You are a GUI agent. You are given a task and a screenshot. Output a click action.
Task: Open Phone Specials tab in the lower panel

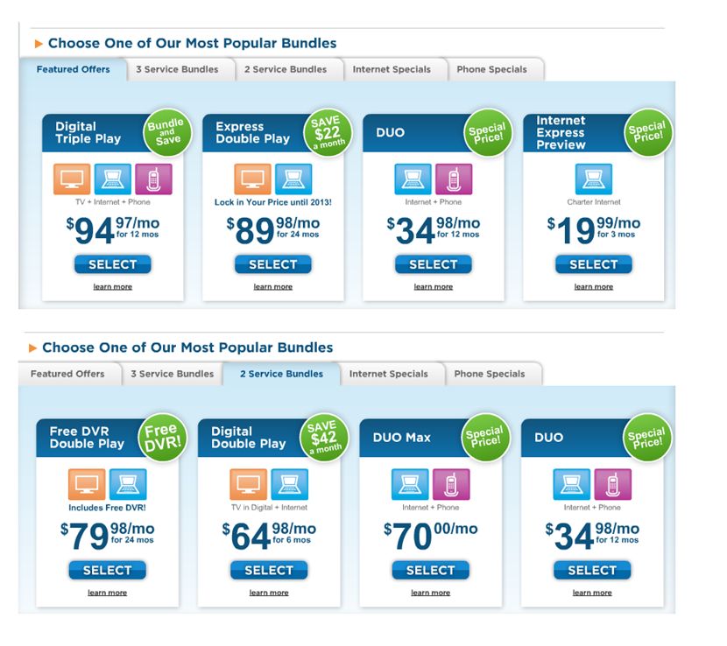point(490,374)
